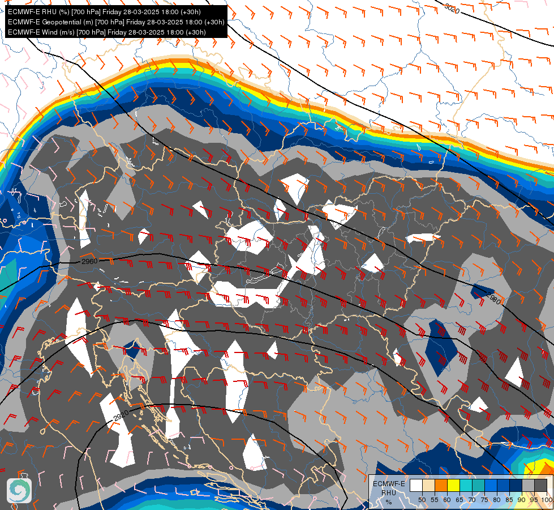Click the 3020 geopotential contour label
This screenshot has height=510, width=554.
click(452, 8)
